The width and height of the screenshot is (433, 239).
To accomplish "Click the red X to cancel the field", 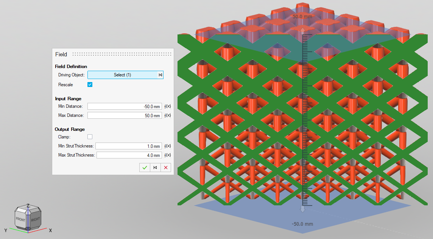I will tap(166, 168).
